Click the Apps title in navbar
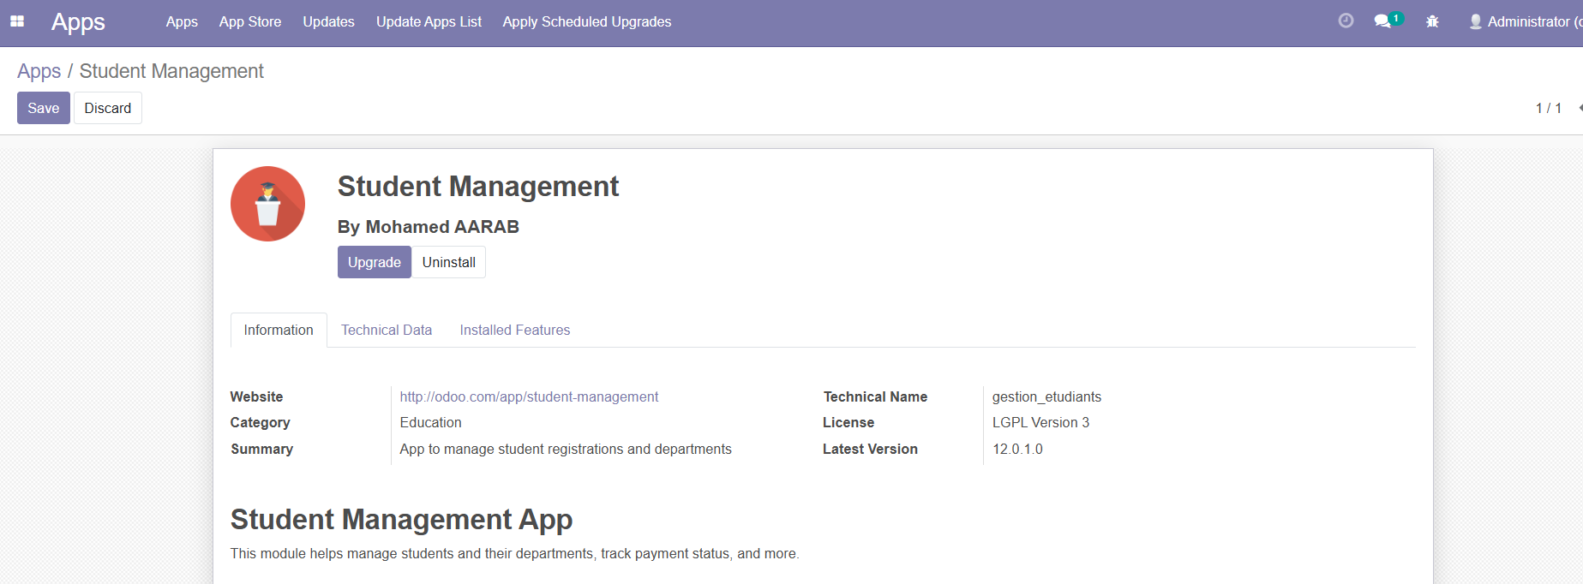 point(78,21)
